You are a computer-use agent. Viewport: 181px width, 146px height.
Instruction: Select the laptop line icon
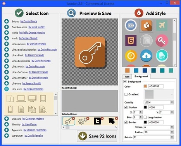click(x=21, y=98)
